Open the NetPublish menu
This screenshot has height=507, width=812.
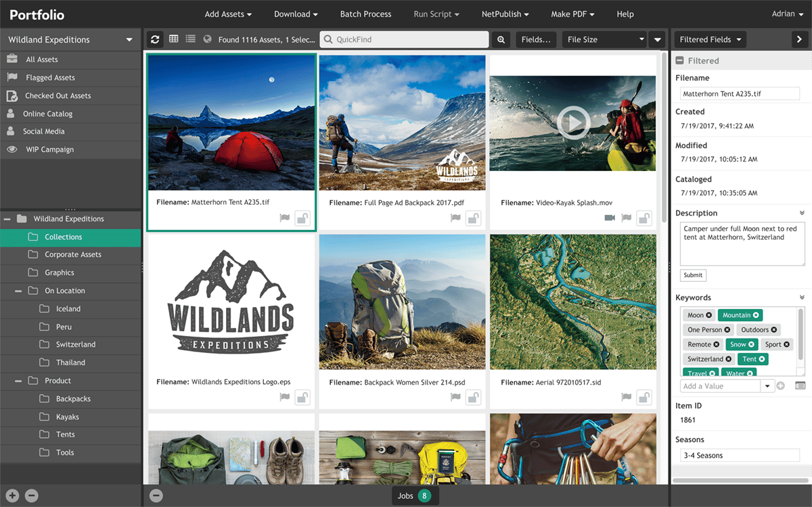505,14
